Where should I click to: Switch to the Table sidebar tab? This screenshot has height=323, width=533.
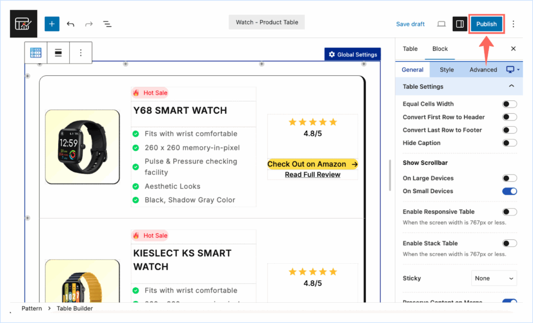[410, 49]
